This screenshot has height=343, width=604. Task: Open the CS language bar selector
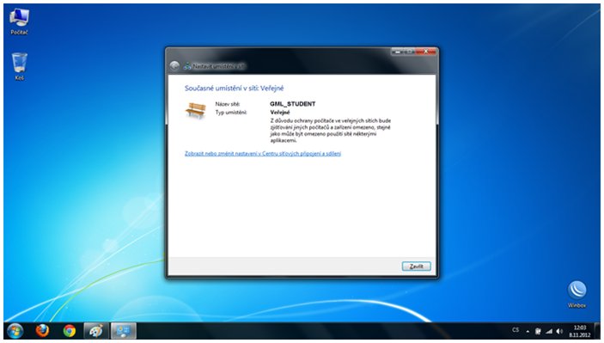[x=516, y=330]
